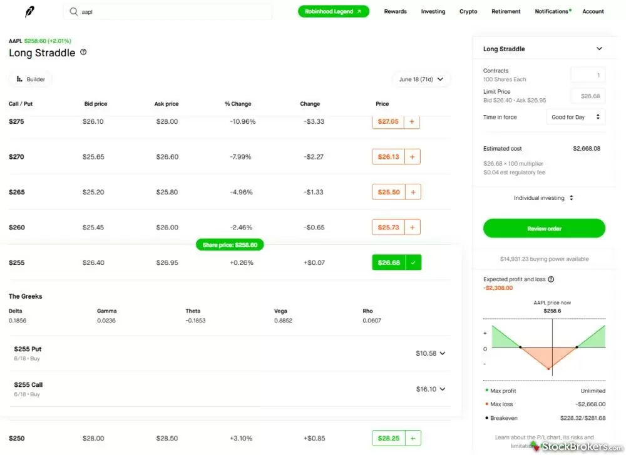
Task: Click the +3.10% change for $250 strike
Action: [241, 438]
